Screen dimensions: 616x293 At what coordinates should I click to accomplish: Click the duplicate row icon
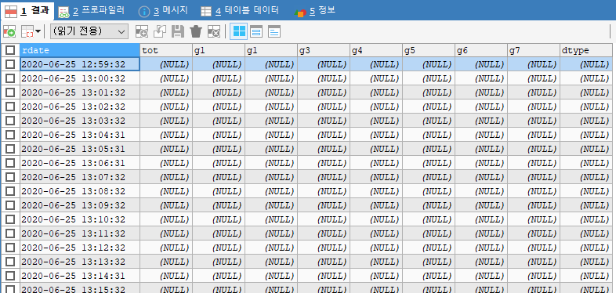(x=160, y=31)
